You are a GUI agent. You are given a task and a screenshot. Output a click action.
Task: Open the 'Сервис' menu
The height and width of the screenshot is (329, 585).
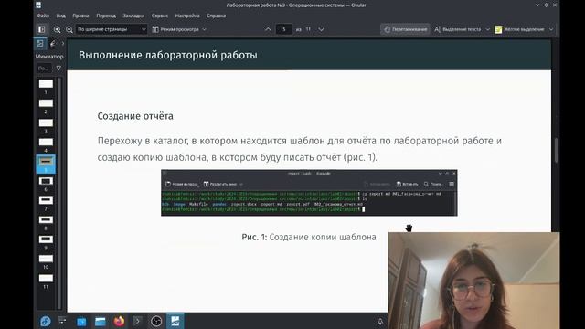tap(160, 16)
